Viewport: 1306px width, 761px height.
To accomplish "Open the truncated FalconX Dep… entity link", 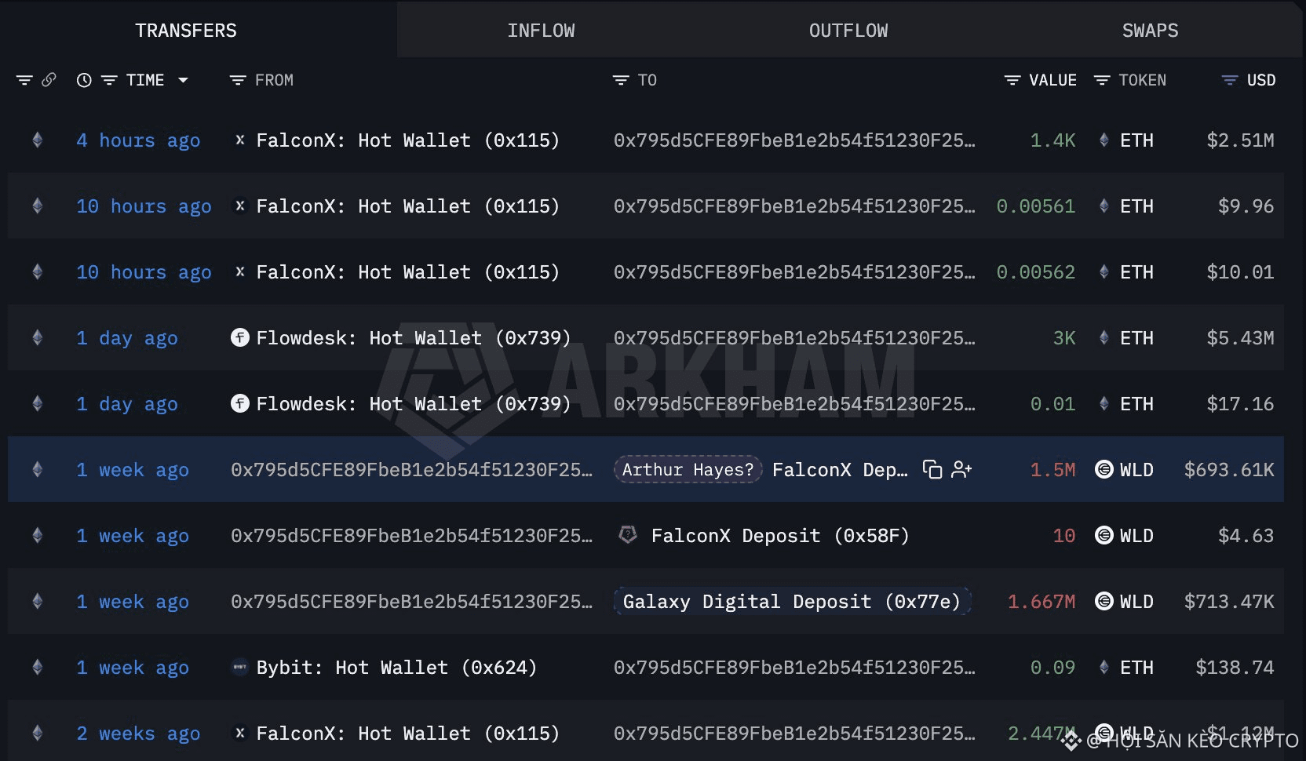I will point(840,470).
